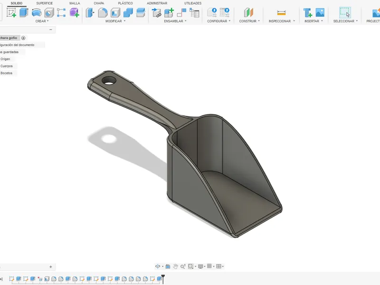Switch to the ADMINISTRAR tab
The image size is (380, 285).
point(157,3)
